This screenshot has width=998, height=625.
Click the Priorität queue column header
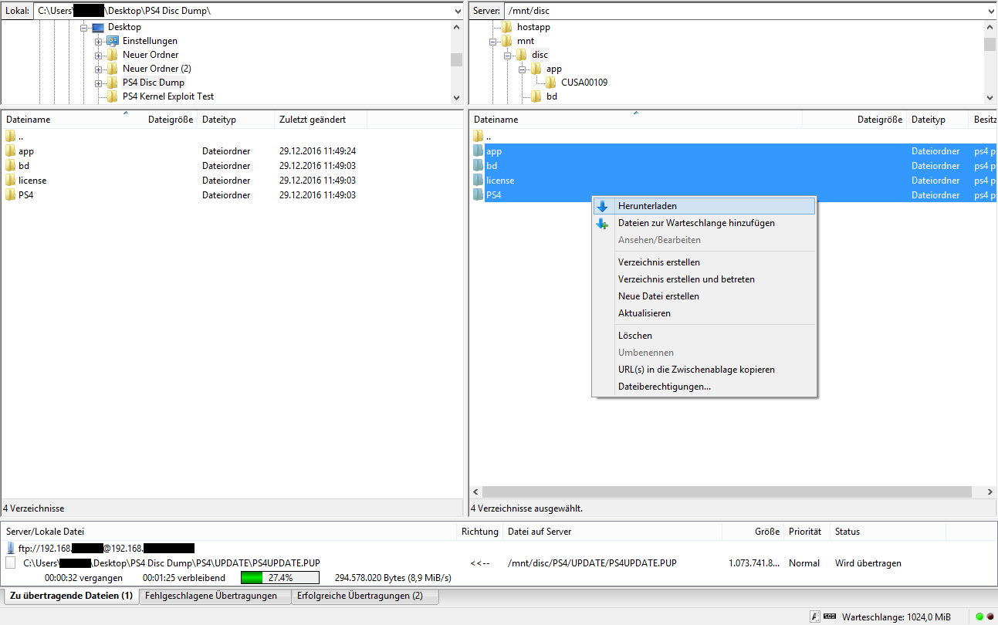[807, 532]
